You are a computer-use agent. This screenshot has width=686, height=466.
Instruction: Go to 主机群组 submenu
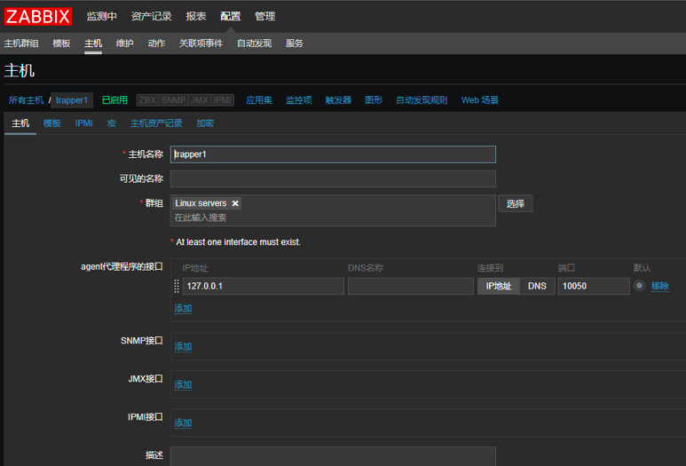coord(21,43)
